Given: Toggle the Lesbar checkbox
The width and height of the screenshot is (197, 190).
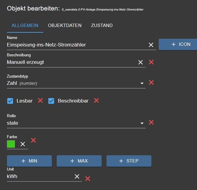Looking at the screenshot, I should click(x=10, y=101).
